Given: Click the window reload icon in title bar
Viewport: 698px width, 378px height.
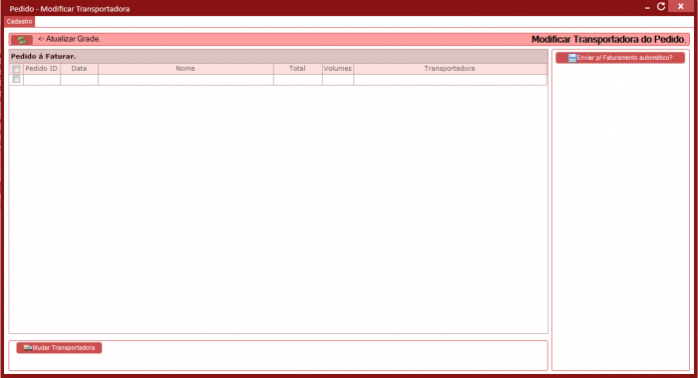Looking at the screenshot, I should coord(661,6).
